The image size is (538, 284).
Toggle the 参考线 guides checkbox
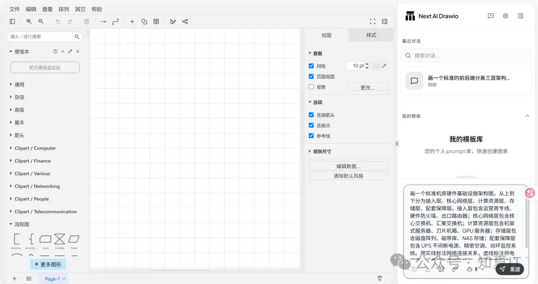click(311, 136)
